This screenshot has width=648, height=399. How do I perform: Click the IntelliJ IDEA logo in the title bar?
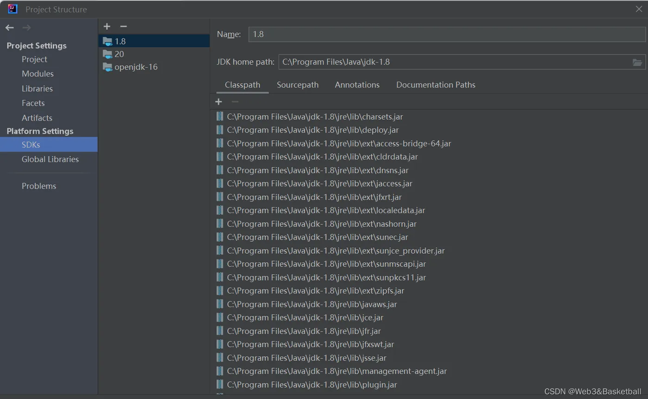(12, 9)
